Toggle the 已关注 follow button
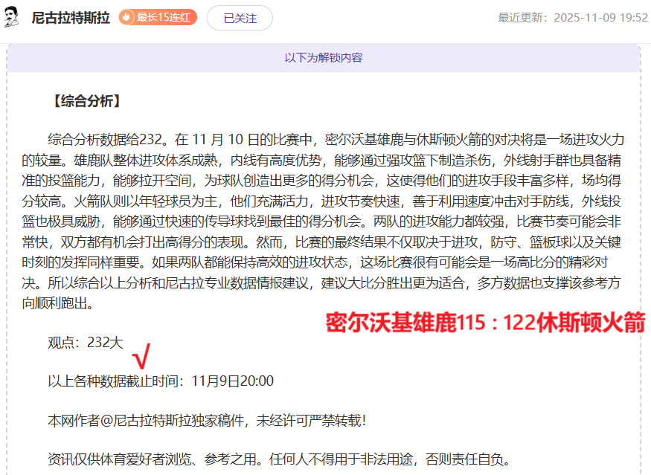Viewport: 651px width, 475px height. click(x=240, y=18)
